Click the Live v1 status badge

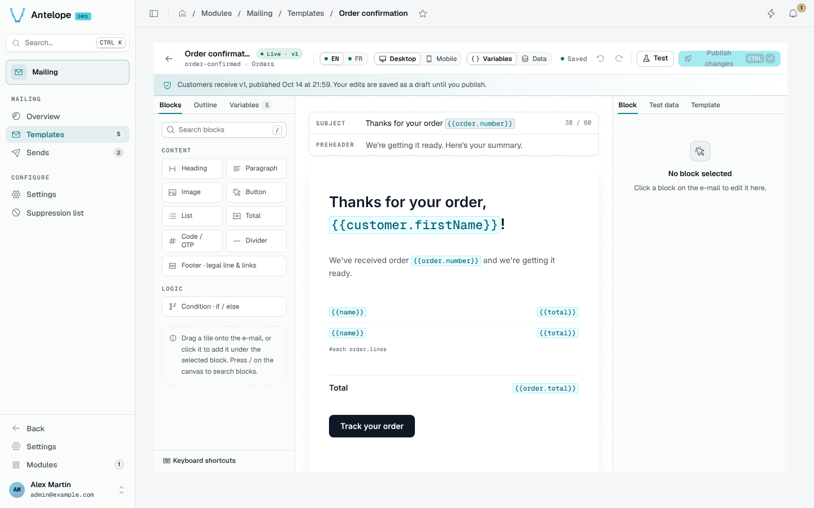(279, 54)
